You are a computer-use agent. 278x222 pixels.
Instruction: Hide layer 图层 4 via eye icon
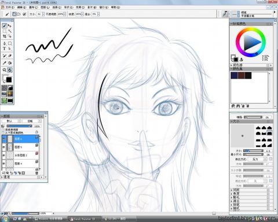coord(3,164)
